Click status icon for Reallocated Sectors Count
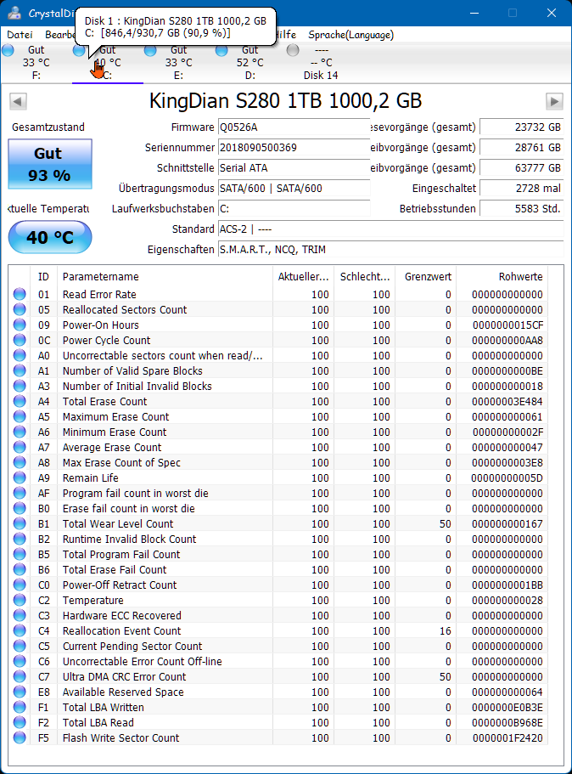The width and height of the screenshot is (572, 774). tap(20, 310)
